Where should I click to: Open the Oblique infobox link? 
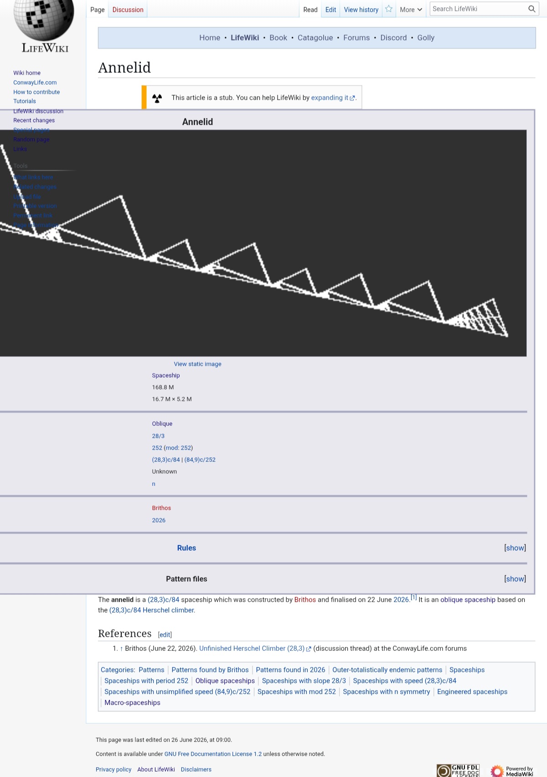(162, 424)
